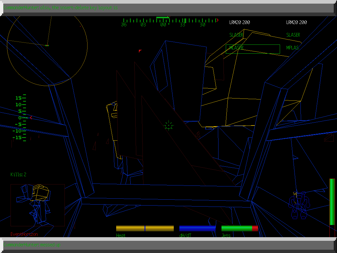Select the boxed MLASER weapon
The height and width of the screenshot is (253, 337).
pyautogui.click(x=253, y=49)
